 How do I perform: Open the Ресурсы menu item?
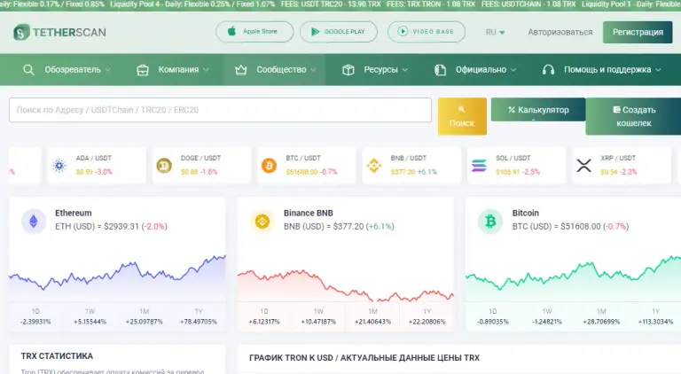coord(381,70)
